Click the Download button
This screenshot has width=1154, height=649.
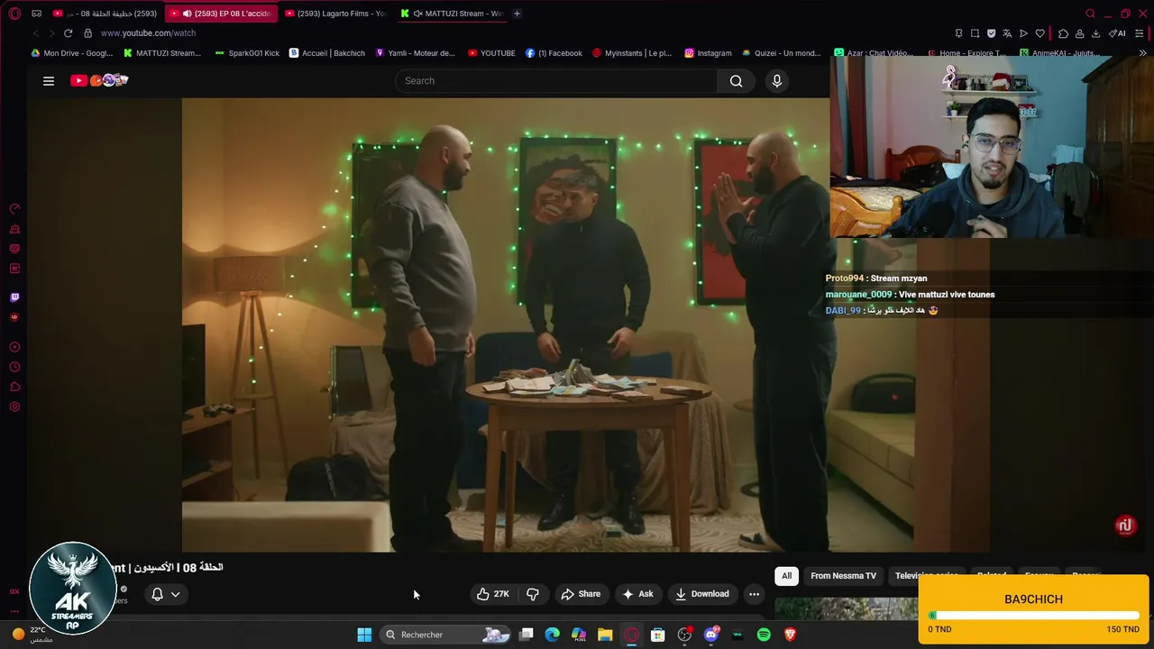pos(701,594)
